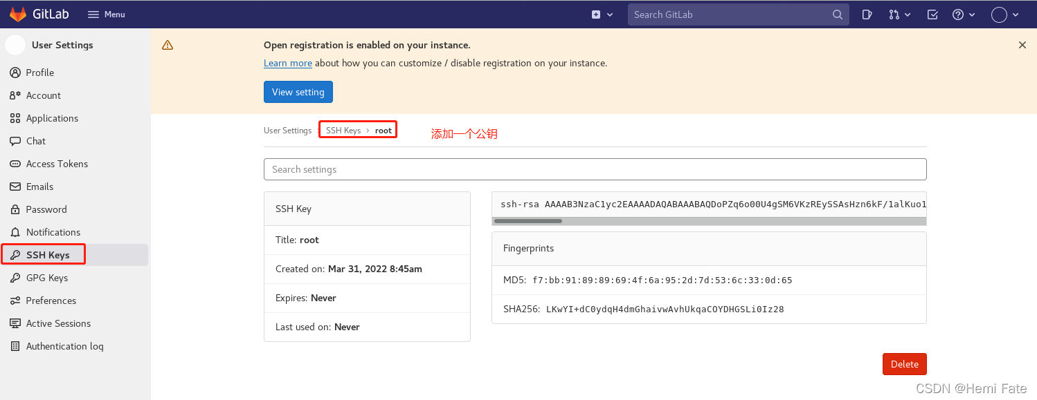
Task: Click the banner warning triangle icon
Action: (x=168, y=45)
